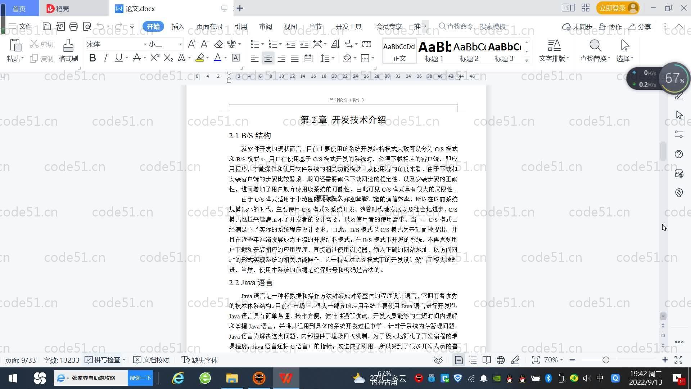Open Select (选择) dropdown

625,58
